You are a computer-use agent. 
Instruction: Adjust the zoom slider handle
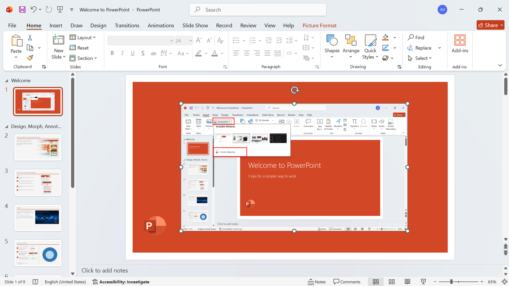pos(451,282)
